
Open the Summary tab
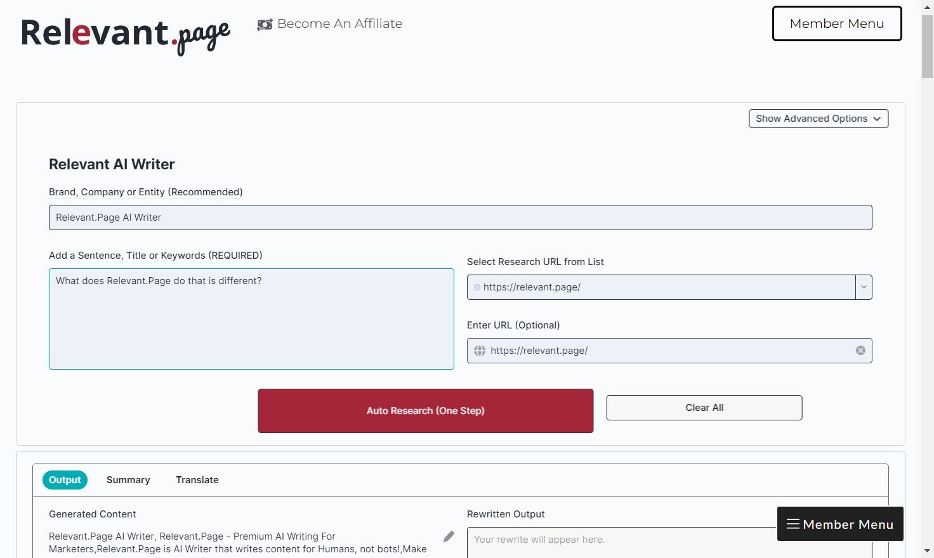tap(128, 480)
